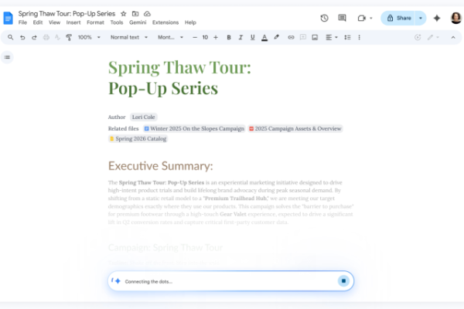The width and height of the screenshot is (464, 309).
Task: Open the zoom 100% dropdown
Action: [87, 37]
